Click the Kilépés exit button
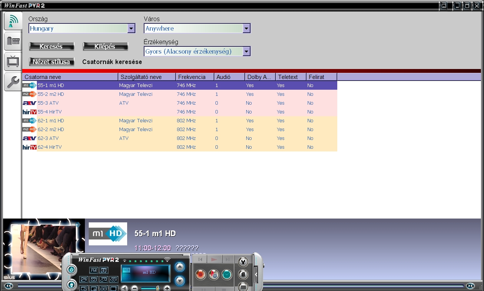This screenshot has width=484, height=291. (105, 46)
